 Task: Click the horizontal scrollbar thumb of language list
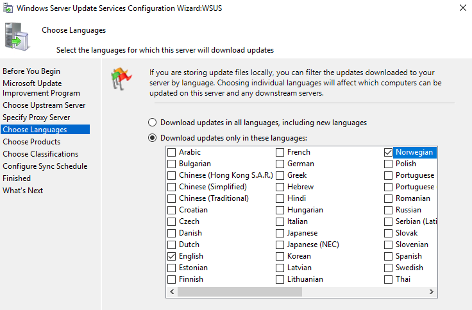(x=240, y=291)
